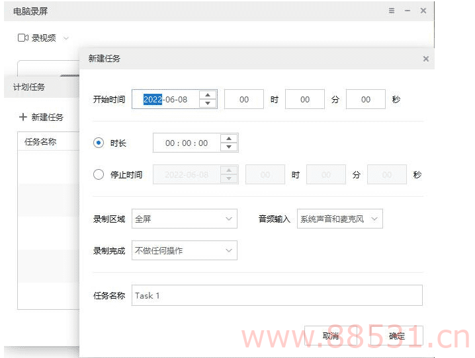Click the 任务名称 field containing Task 1
The image size is (475, 358).
pyautogui.click(x=277, y=295)
